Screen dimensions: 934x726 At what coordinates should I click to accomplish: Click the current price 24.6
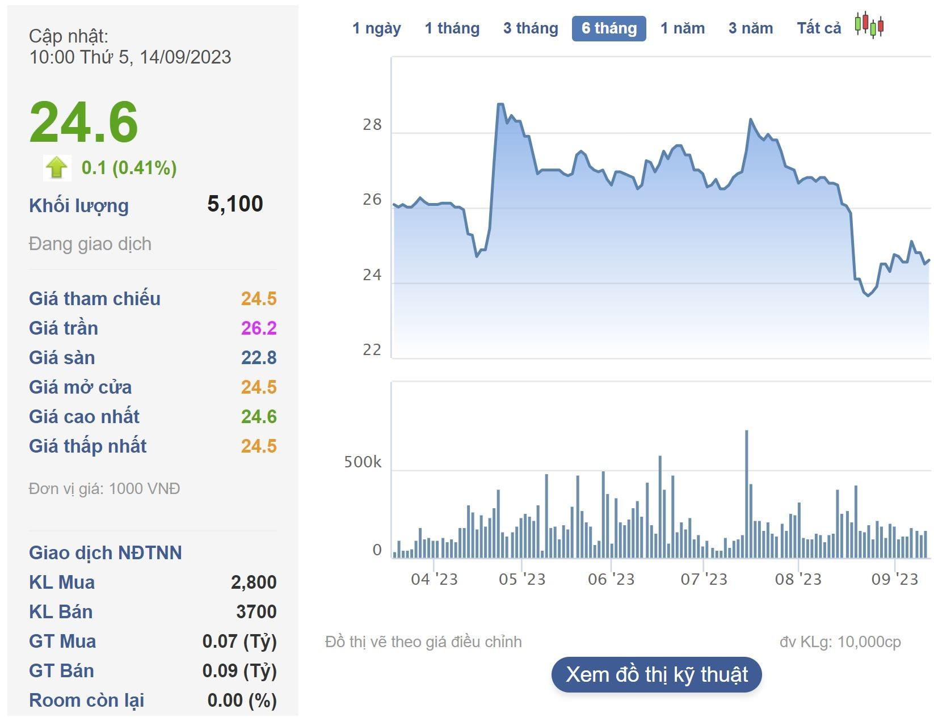[x=84, y=122]
